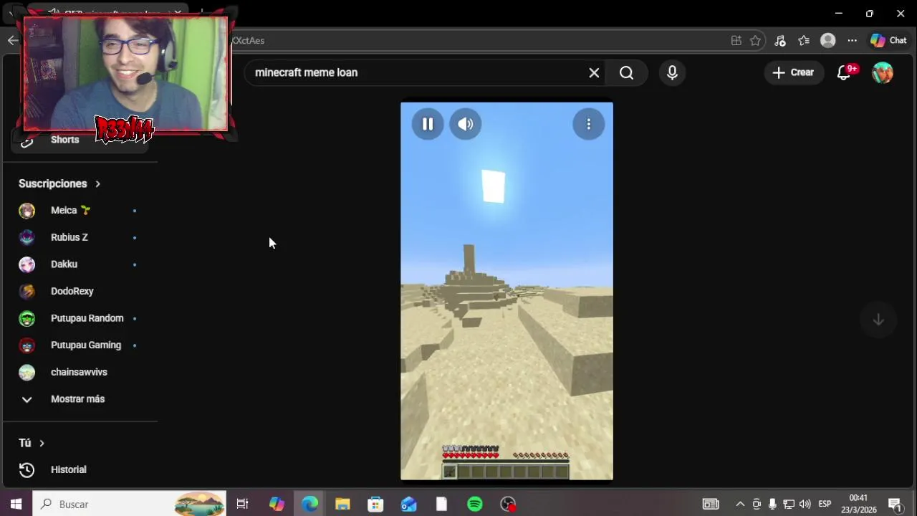This screenshot has height=516, width=917.
Task: Open the Edge browser profile icon
Action: pyautogui.click(x=828, y=41)
